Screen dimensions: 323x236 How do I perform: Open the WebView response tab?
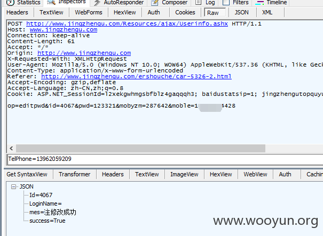click(255, 174)
